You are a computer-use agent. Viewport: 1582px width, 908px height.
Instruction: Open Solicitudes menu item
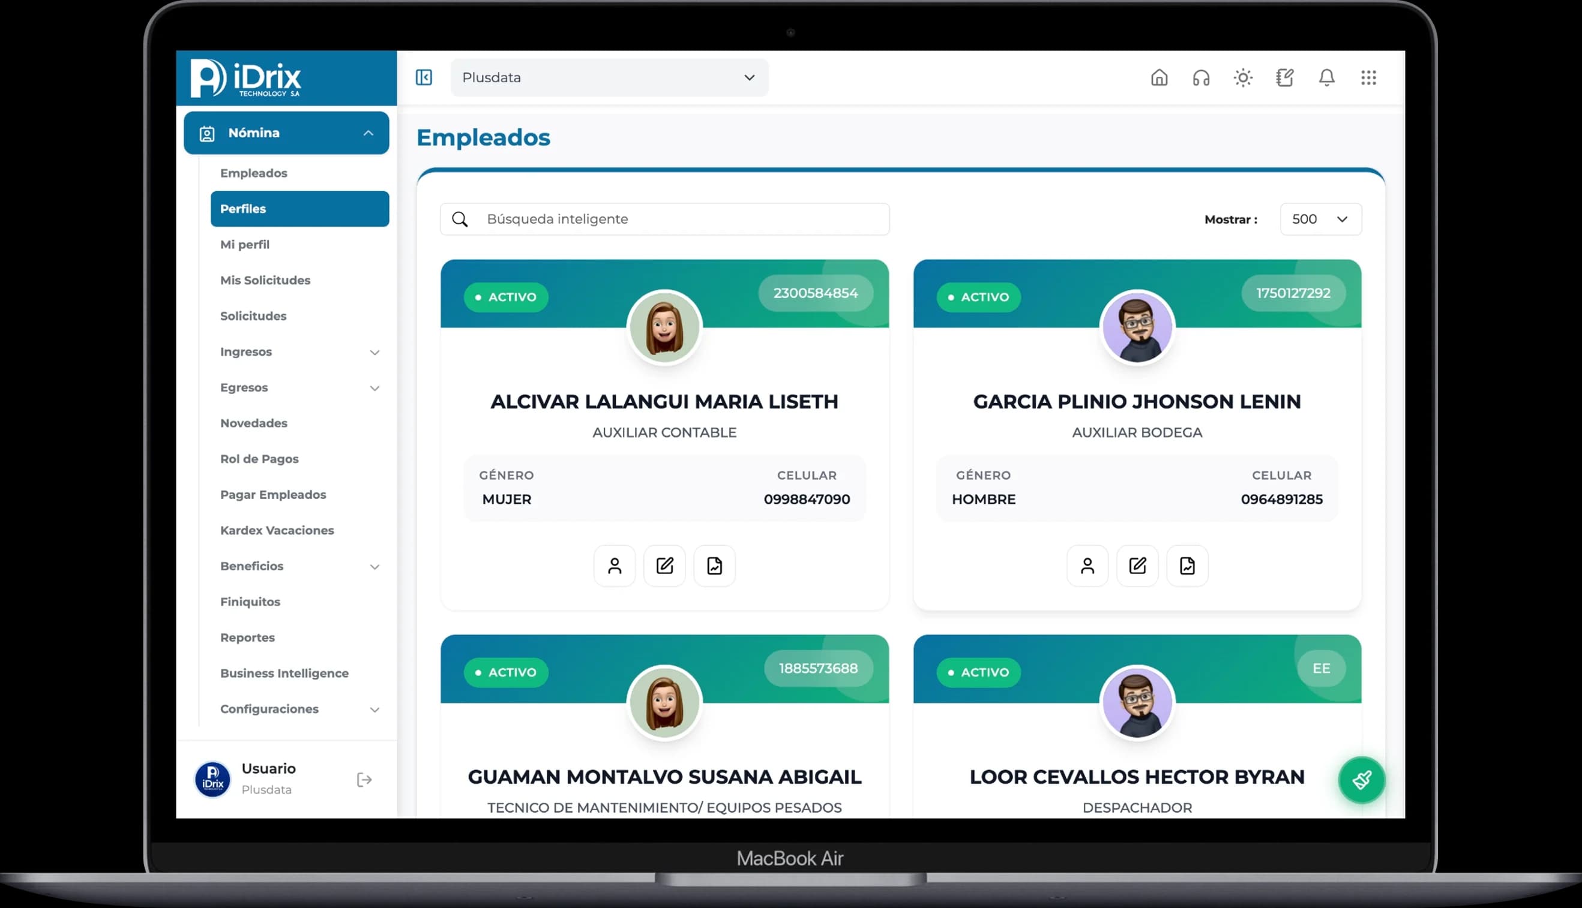tap(253, 315)
